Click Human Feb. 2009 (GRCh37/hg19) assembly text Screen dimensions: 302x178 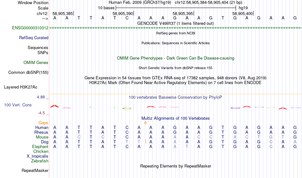point(140,3)
